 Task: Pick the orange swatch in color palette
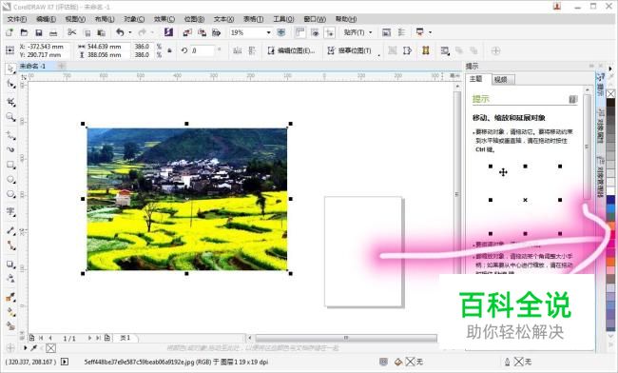tap(610, 261)
